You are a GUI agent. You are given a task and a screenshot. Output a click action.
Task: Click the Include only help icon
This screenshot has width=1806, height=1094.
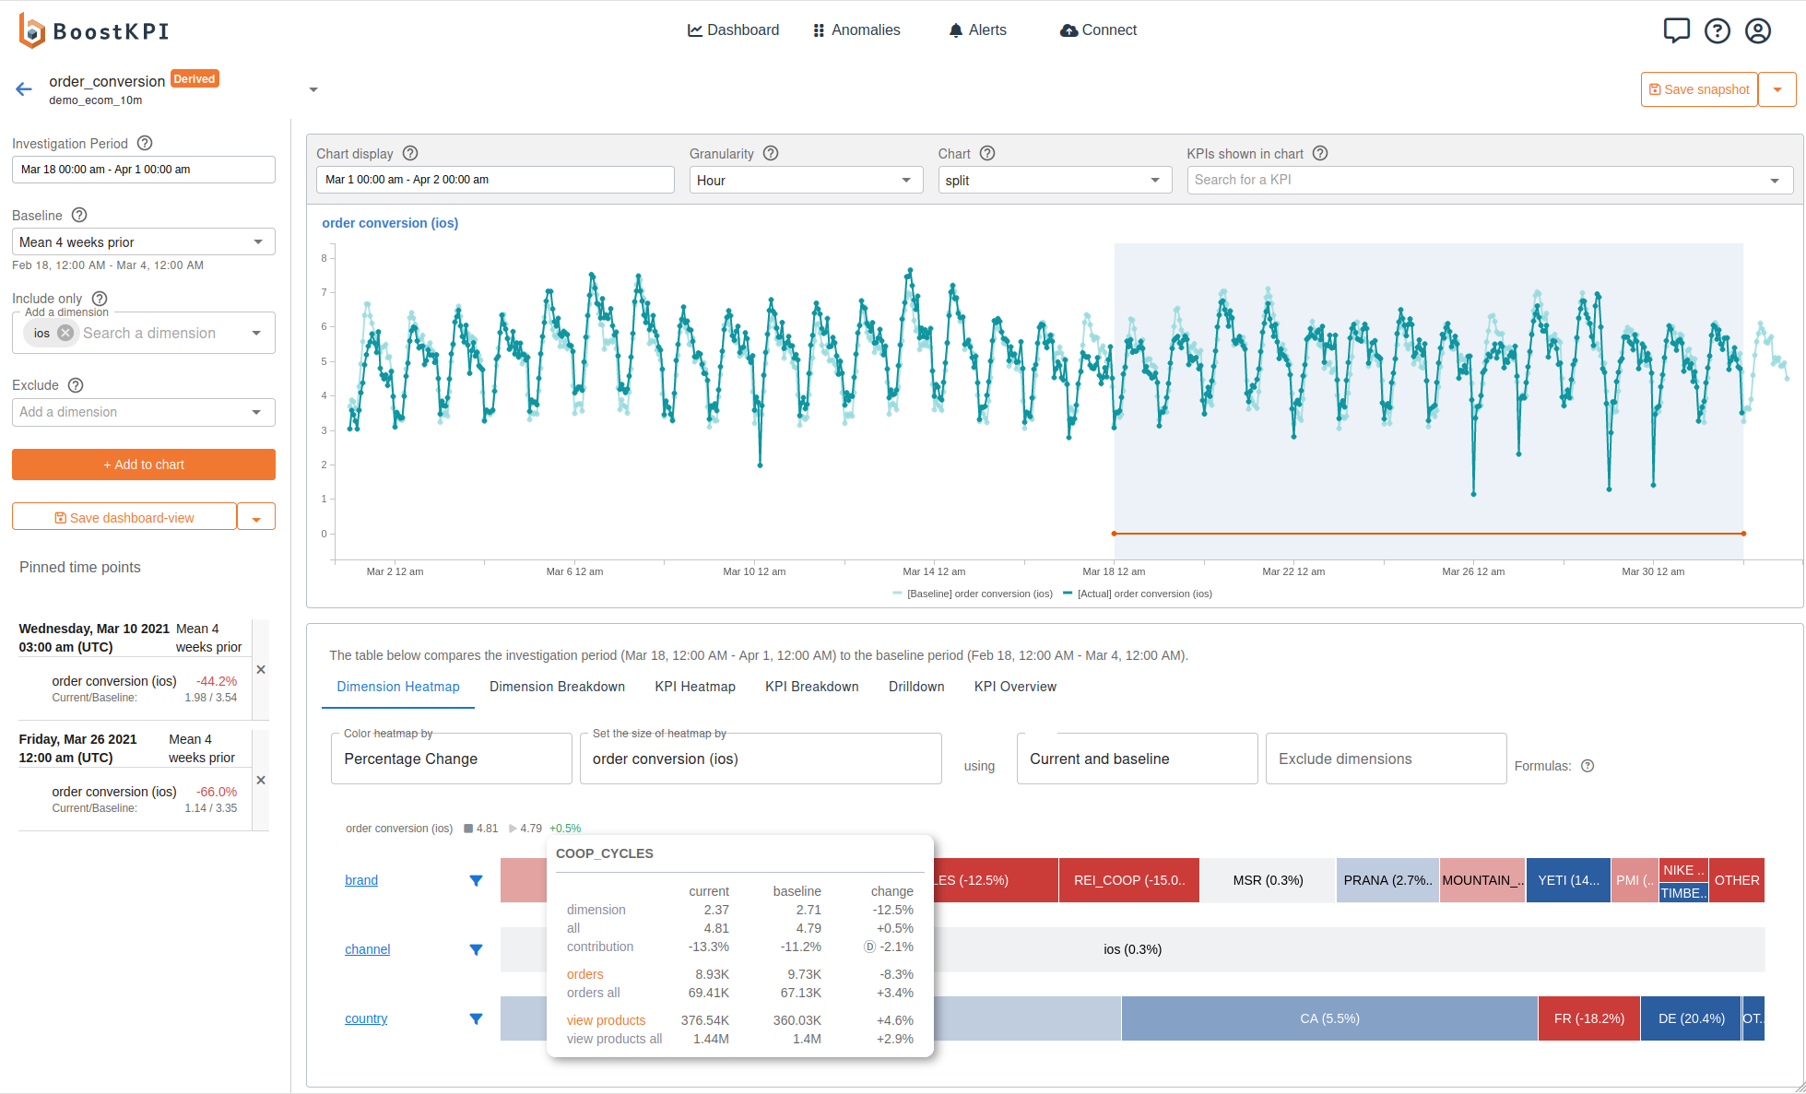pyautogui.click(x=100, y=298)
